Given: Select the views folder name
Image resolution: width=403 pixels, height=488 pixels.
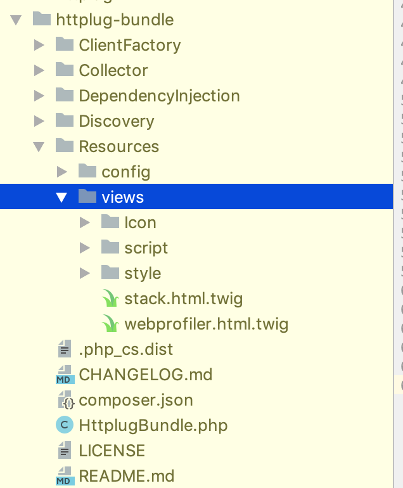Looking at the screenshot, I should [123, 197].
